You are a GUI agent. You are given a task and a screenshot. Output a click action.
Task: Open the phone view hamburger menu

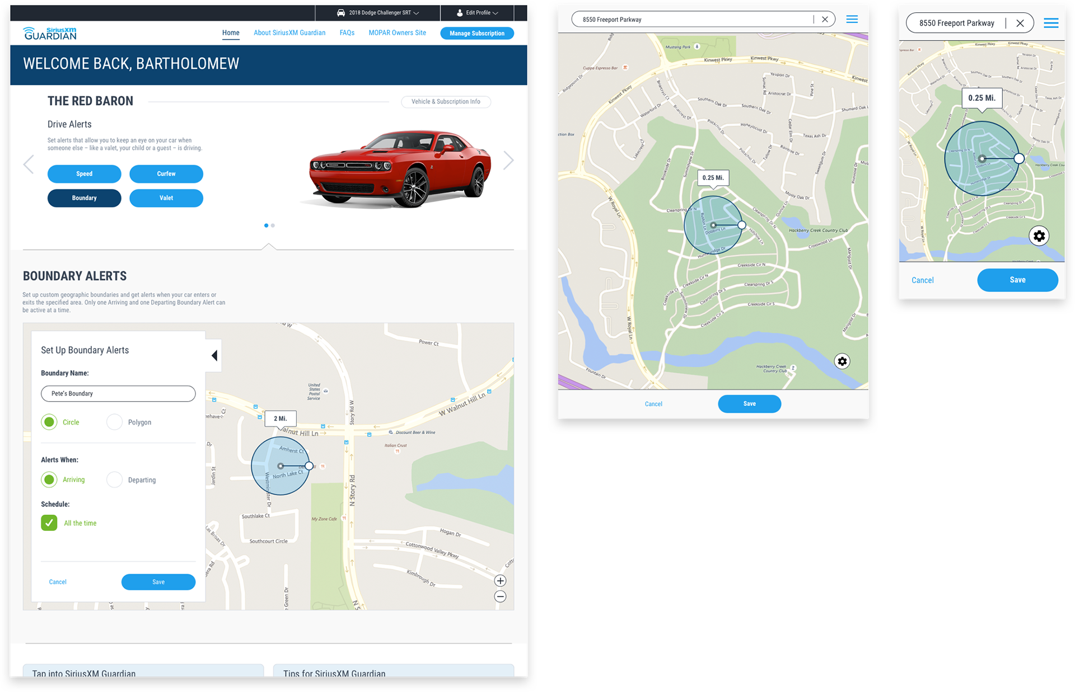click(1051, 23)
